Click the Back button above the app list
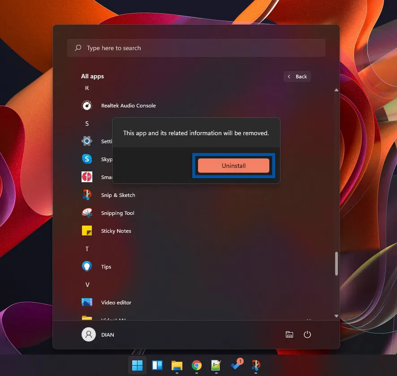 297,77
